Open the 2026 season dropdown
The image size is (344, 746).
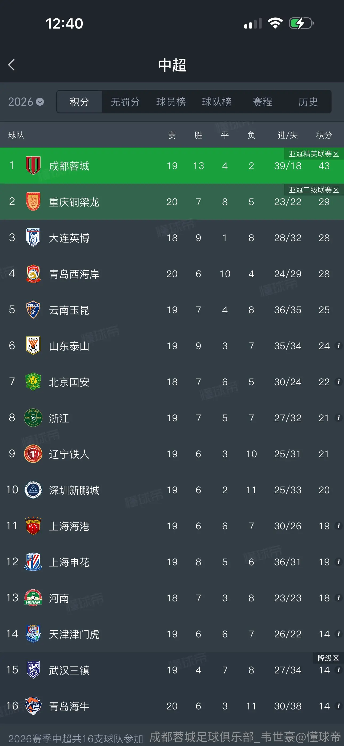pos(26,102)
